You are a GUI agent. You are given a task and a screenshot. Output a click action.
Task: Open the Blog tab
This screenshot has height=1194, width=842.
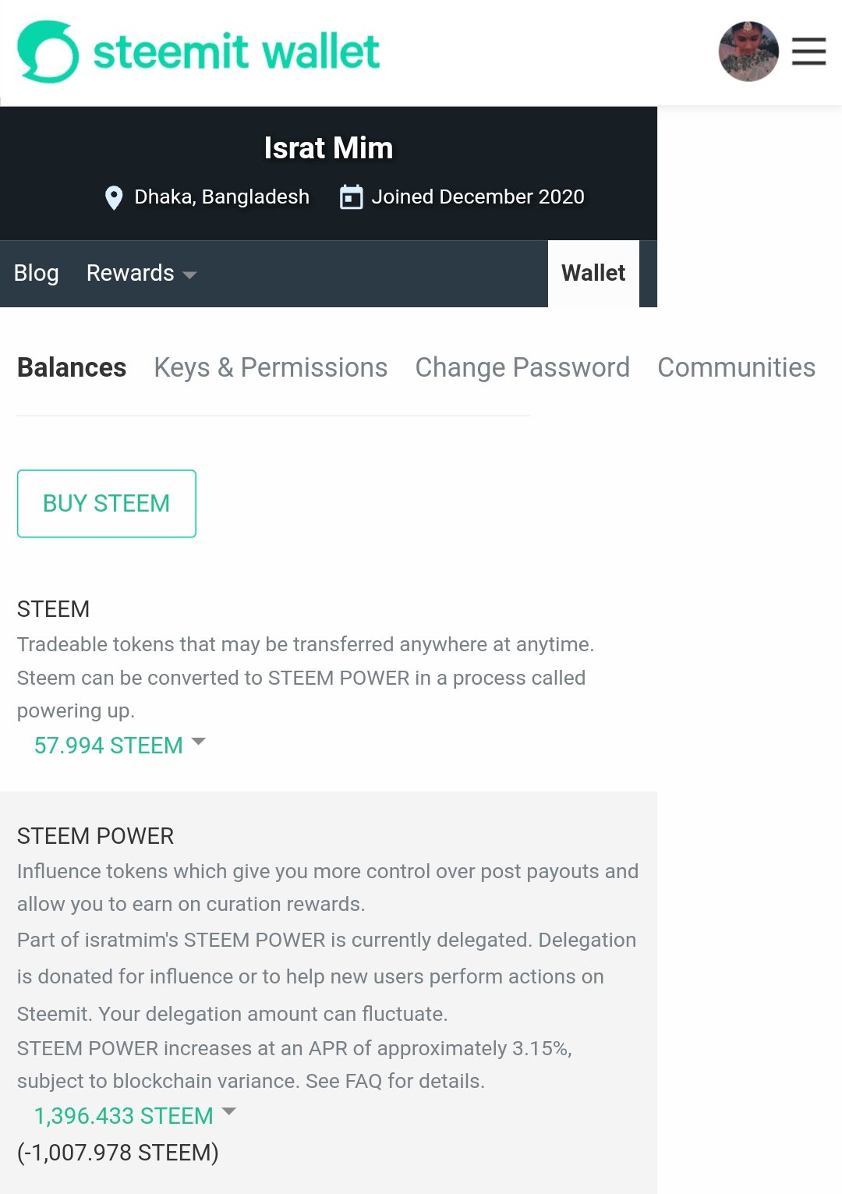point(36,273)
